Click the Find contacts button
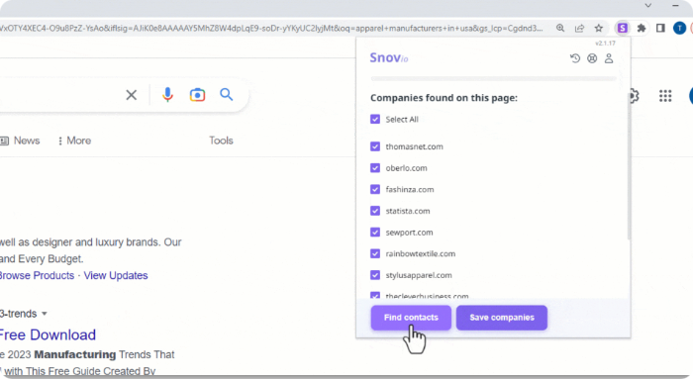This screenshot has width=693, height=379. pos(411,318)
